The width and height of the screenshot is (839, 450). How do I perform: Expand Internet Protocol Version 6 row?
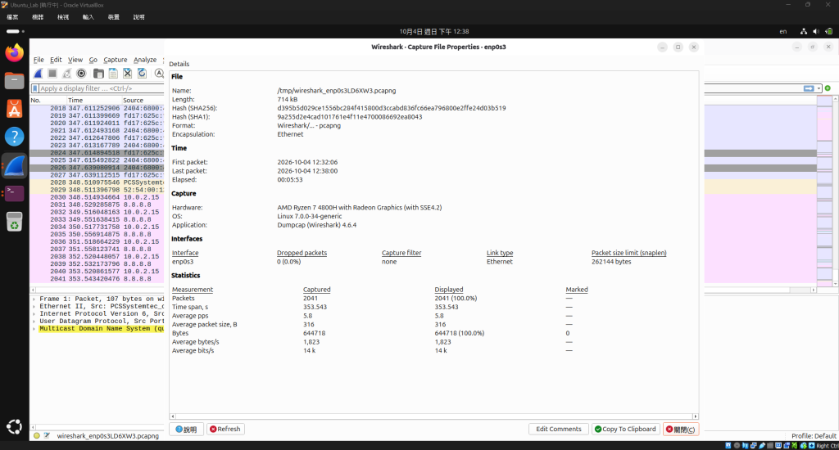tap(34, 313)
